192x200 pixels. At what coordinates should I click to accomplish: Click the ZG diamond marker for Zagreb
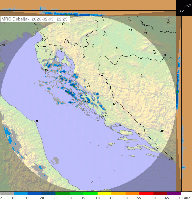(105, 32)
